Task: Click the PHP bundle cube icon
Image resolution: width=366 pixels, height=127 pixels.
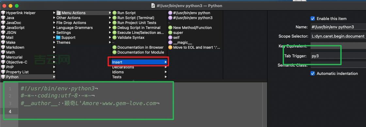Action: coord(3,67)
